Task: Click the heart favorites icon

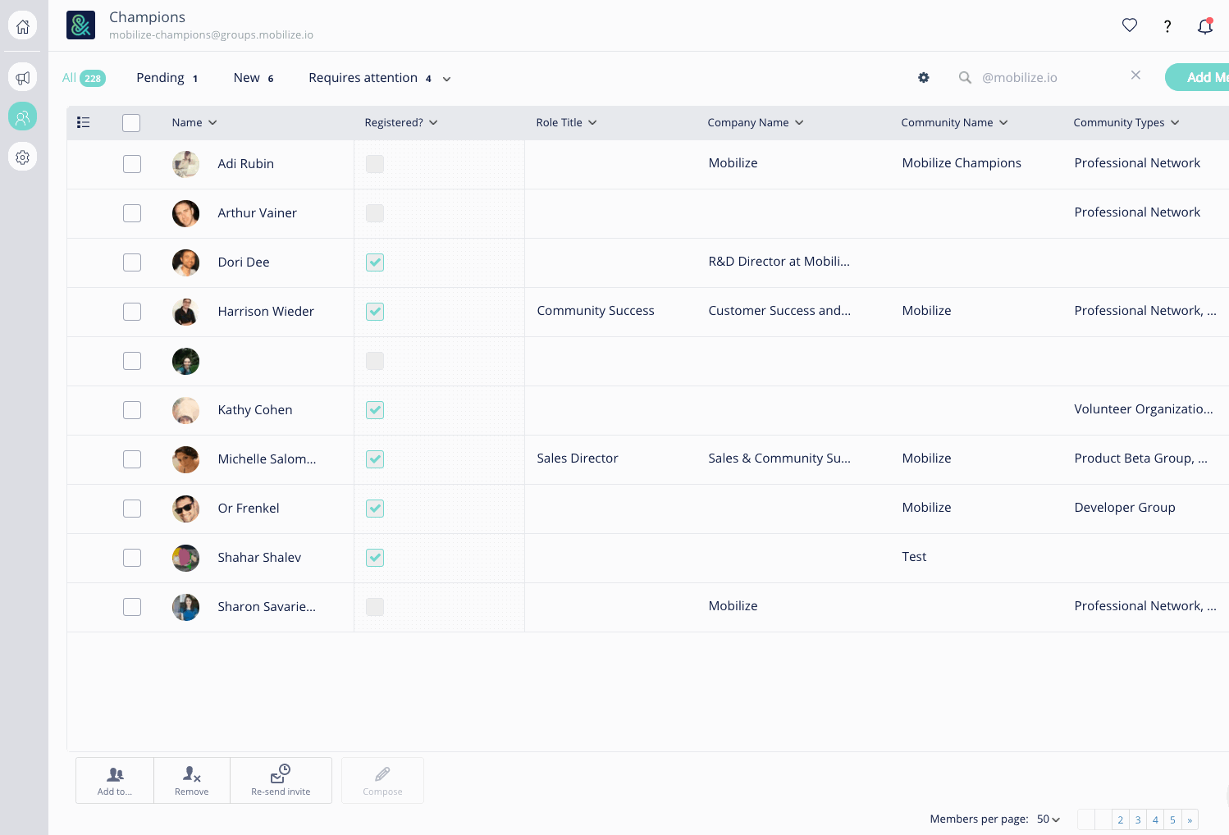Action: [x=1130, y=25]
